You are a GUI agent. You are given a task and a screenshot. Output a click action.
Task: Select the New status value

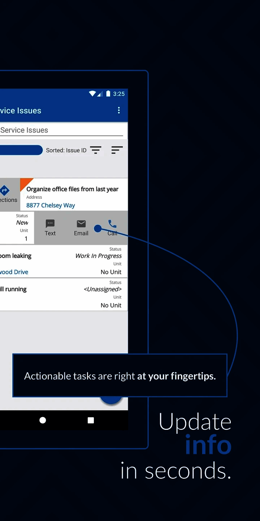22,223
